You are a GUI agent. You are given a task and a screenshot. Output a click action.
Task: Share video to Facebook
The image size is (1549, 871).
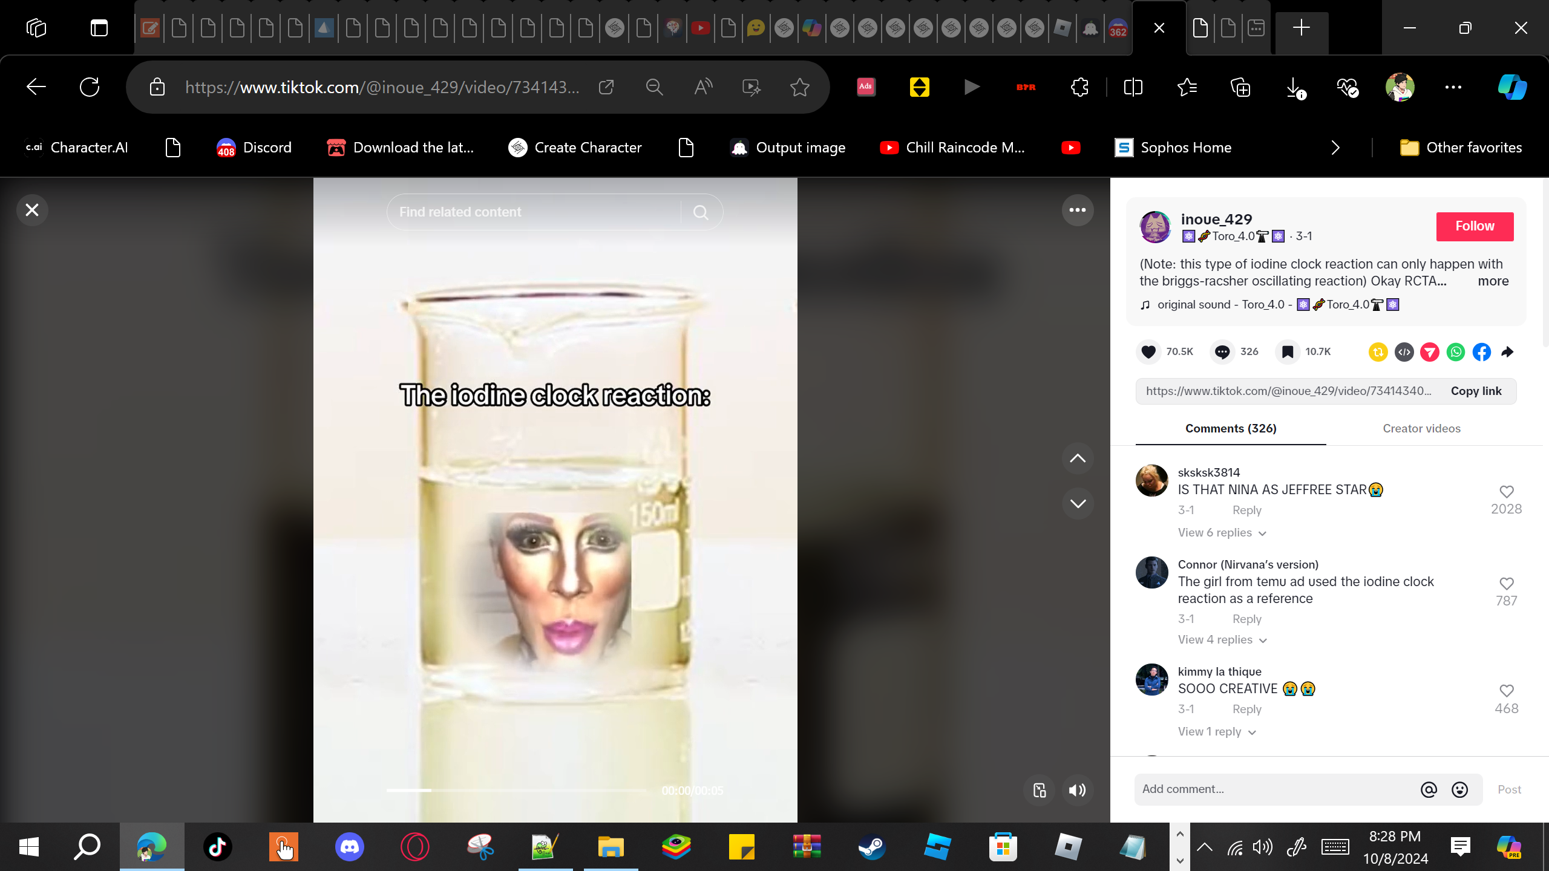click(1482, 351)
